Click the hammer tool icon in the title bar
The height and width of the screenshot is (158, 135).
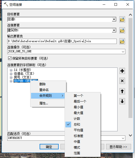pos(6,4)
